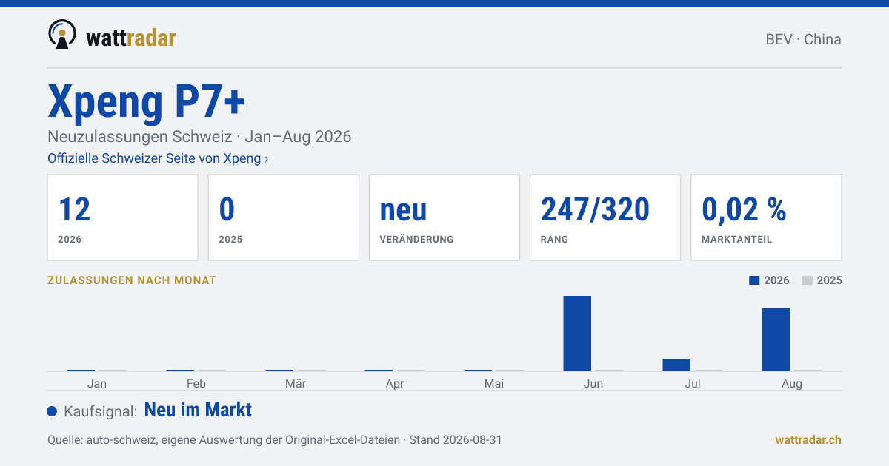This screenshot has height=466, width=889.
Task: Click the Marktanteil card showing 0,02 %
Action: 766,217
